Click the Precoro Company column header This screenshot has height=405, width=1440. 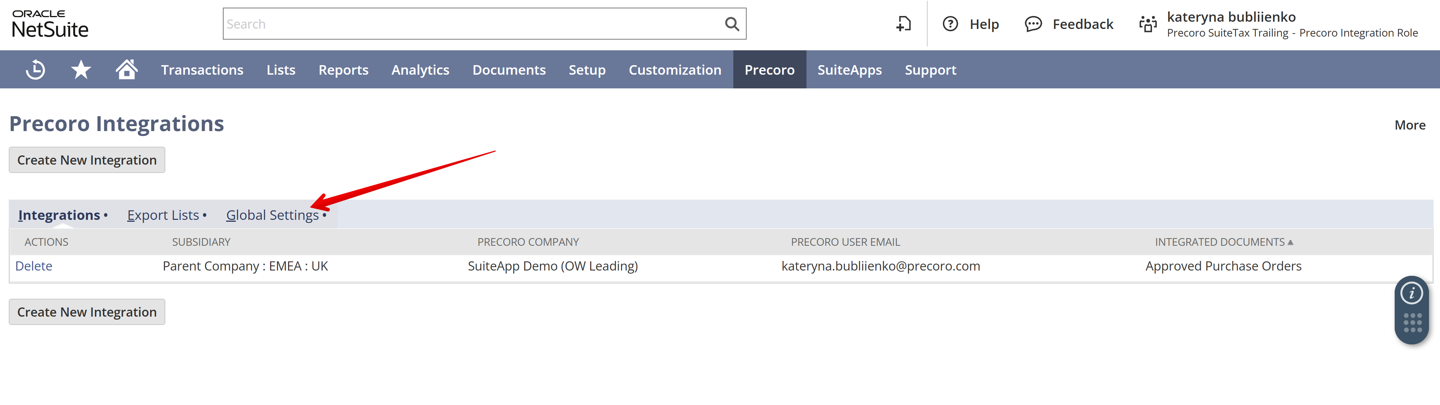(528, 242)
